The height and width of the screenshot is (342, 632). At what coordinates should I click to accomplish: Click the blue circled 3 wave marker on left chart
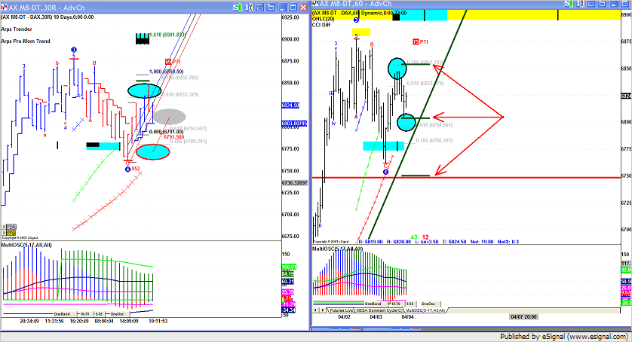[74, 50]
